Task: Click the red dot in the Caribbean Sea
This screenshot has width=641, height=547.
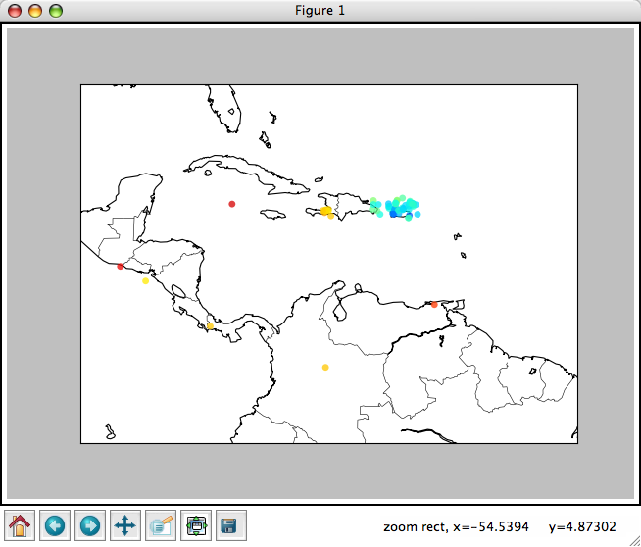Action: click(x=232, y=204)
